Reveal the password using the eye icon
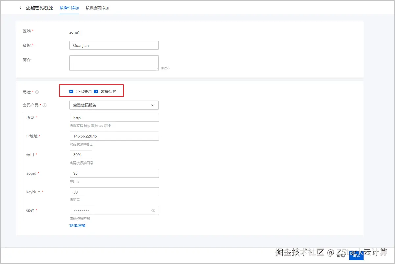395x264 pixels. (153, 210)
